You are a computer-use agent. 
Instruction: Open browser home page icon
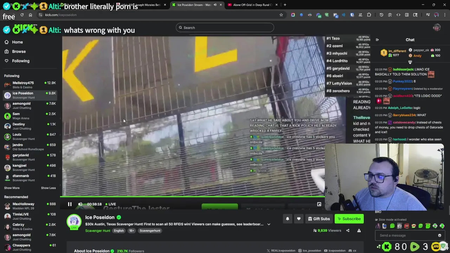[x=30, y=15]
